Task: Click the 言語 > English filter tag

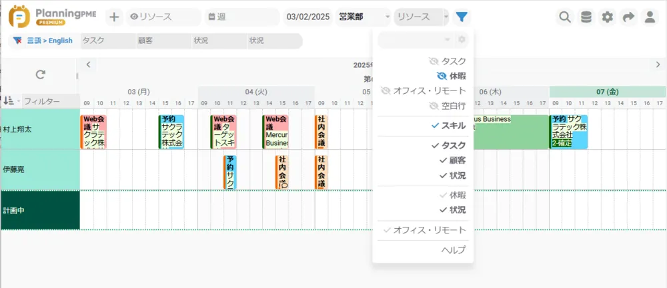Action: pyautogui.click(x=50, y=41)
